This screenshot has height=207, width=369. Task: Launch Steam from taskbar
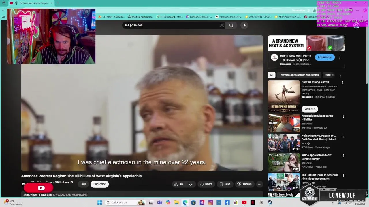(270, 202)
